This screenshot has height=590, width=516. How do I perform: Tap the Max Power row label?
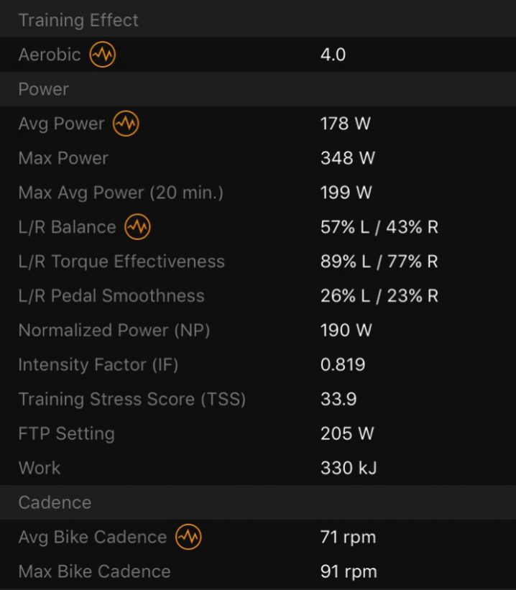(x=64, y=158)
